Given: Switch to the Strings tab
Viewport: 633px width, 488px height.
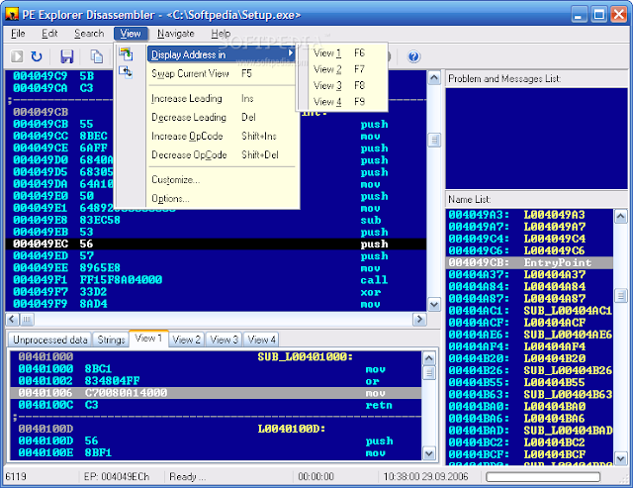Looking at the screenshot, I should click(x=111, y=340).
